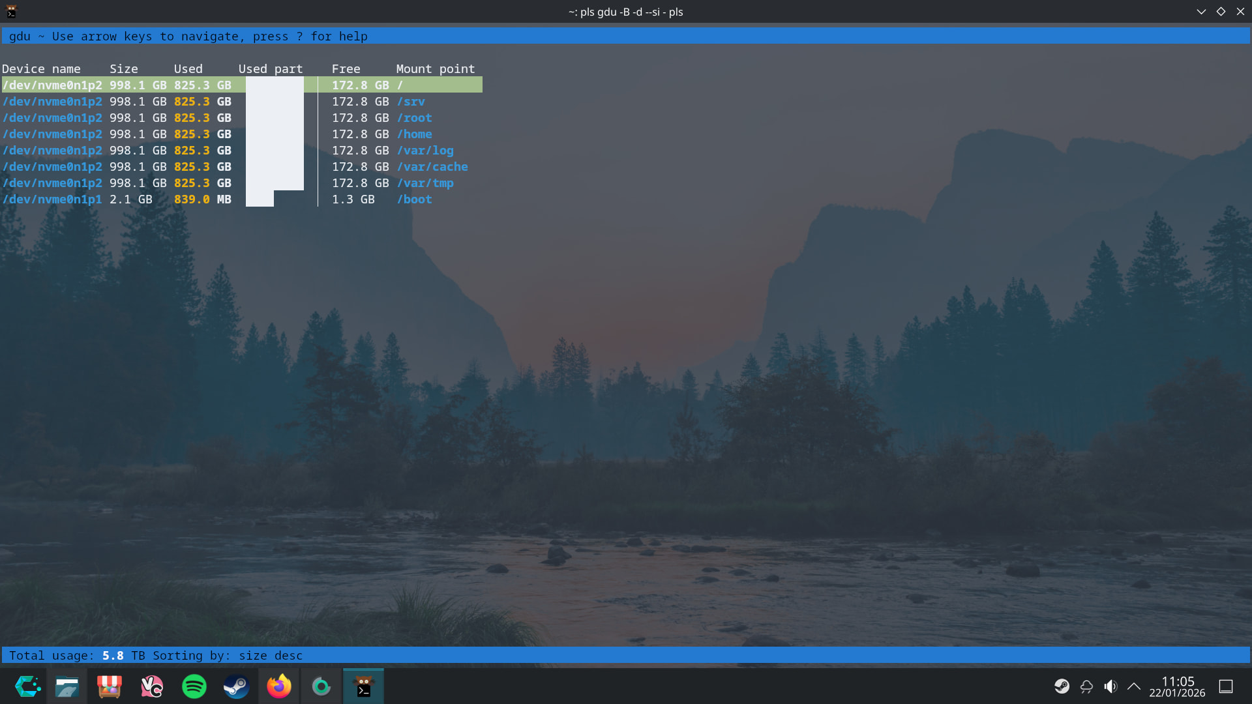
Task: Open Firefox browser from taskbar
Action: tap(279, 686)
